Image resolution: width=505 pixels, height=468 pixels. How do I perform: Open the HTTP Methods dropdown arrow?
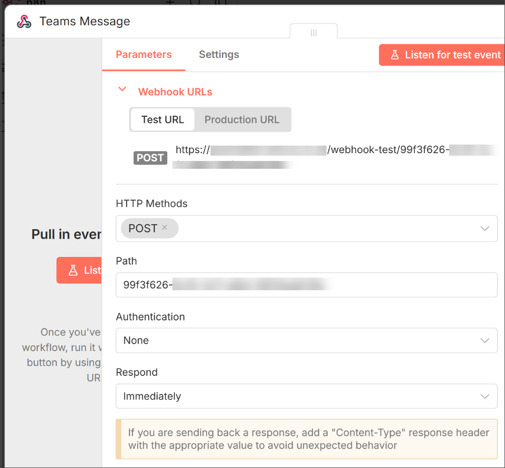[484, 228]
